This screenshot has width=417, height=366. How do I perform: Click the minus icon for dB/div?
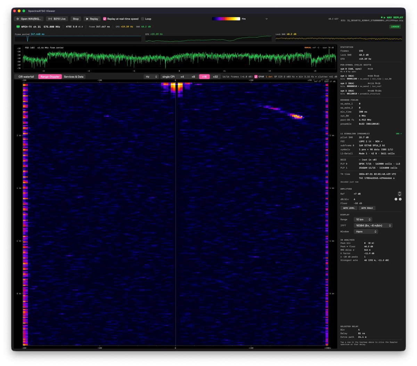pyautogui.click(x=396, y=199)
